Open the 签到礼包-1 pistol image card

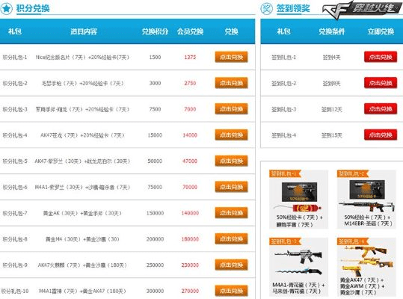coord(298,200)
